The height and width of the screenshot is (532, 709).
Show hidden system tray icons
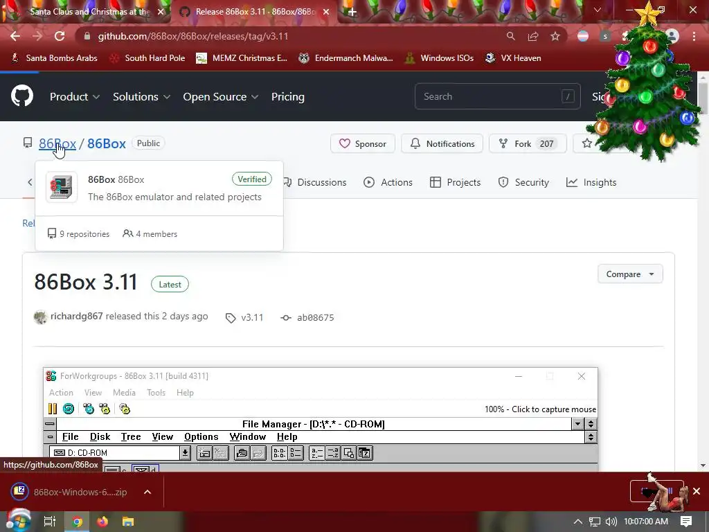click(578, 522)
